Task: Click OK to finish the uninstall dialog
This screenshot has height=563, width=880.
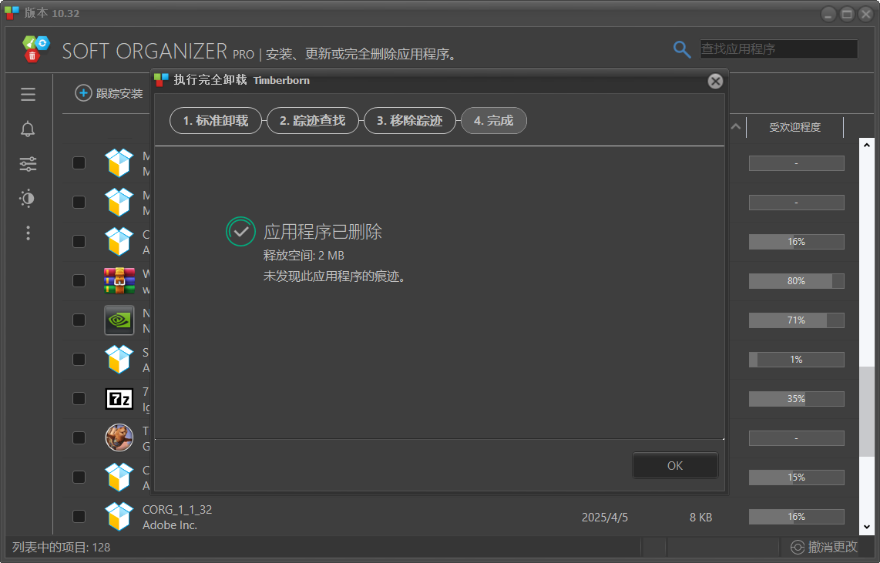Action: tap(675, 465)
